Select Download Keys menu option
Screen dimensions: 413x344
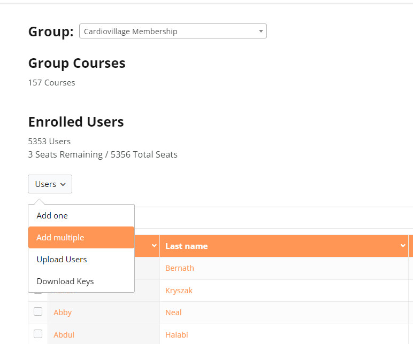point(81,281)
